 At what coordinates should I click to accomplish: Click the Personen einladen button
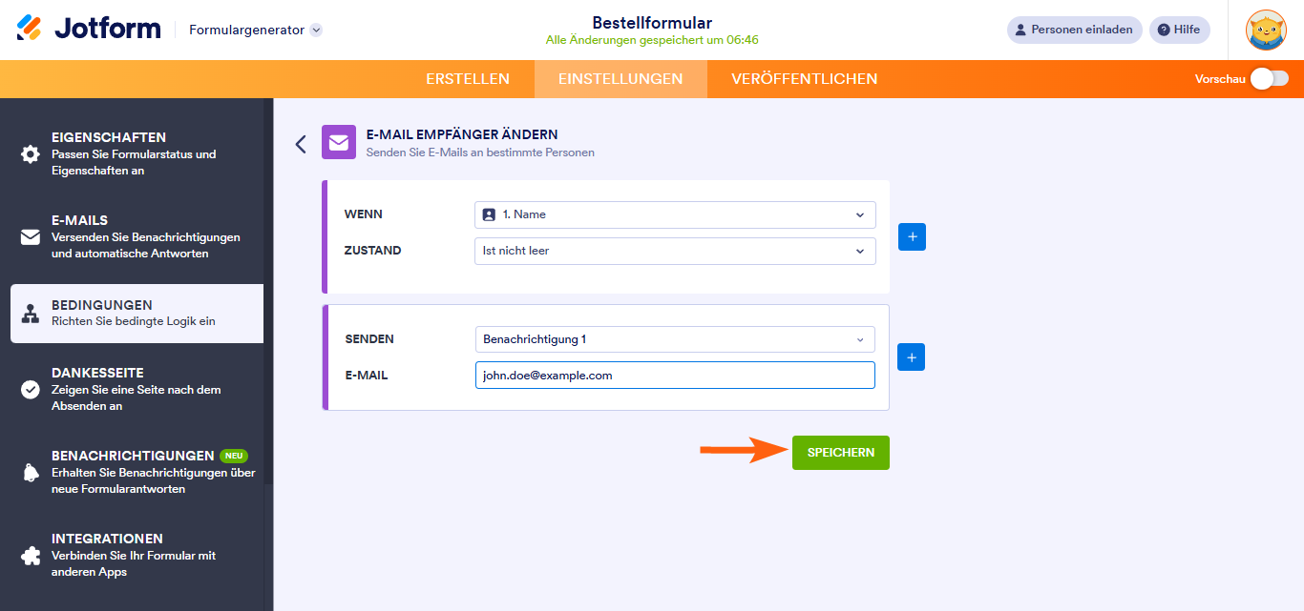[x=1074, y=30]
